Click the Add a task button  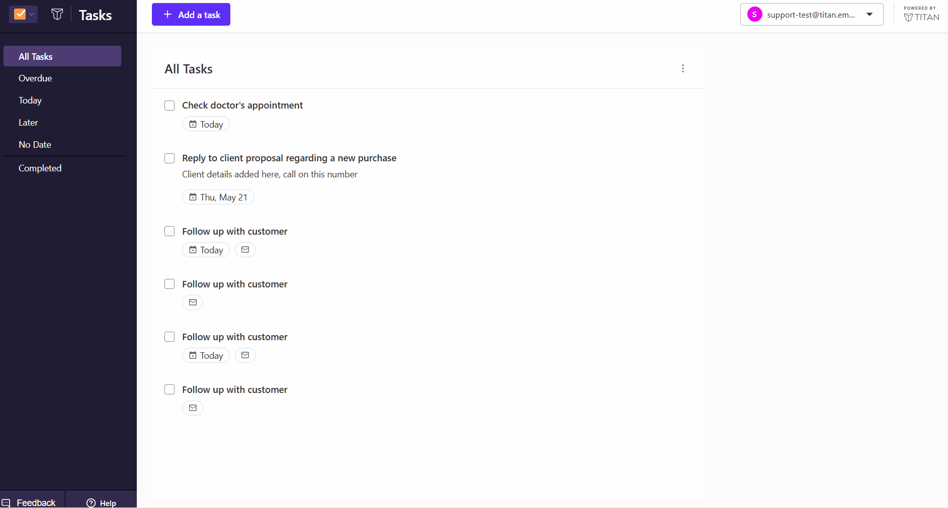(191, 15)
